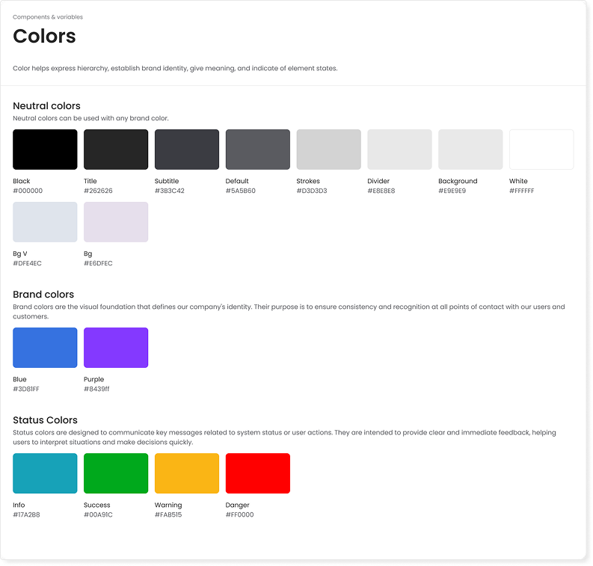
Task: Choose the Default gray swatch
Action: [x=258, y=150]
